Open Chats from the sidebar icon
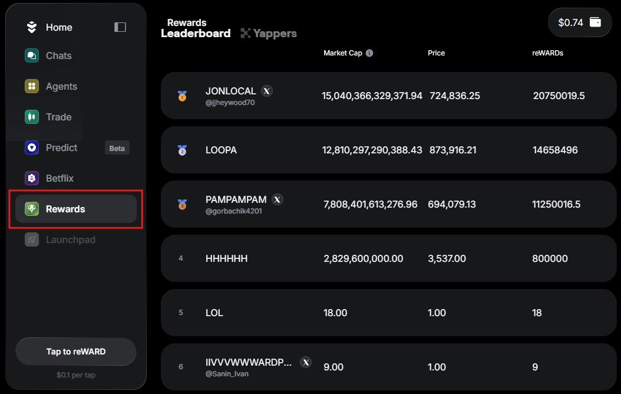 pyautogui.click(x=31, y=55)
